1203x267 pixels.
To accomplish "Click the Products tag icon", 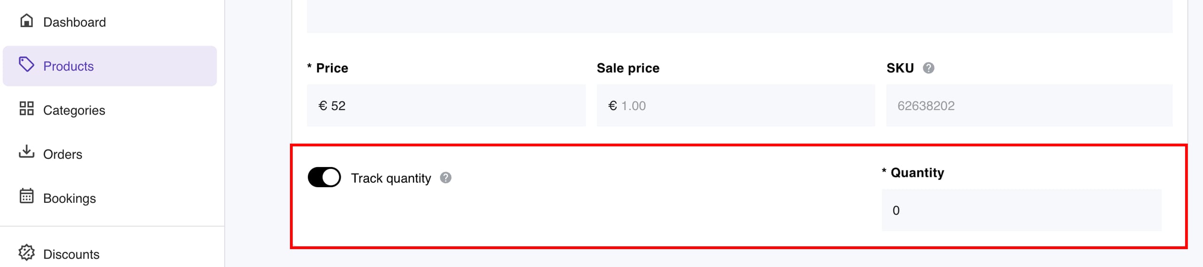I will 27,65.
